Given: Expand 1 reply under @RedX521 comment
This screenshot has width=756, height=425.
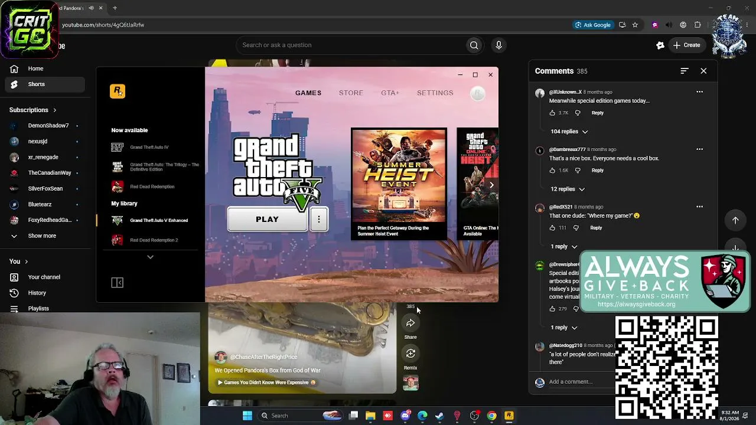Looking at the screenshot, I should click(x=564, y=247).
